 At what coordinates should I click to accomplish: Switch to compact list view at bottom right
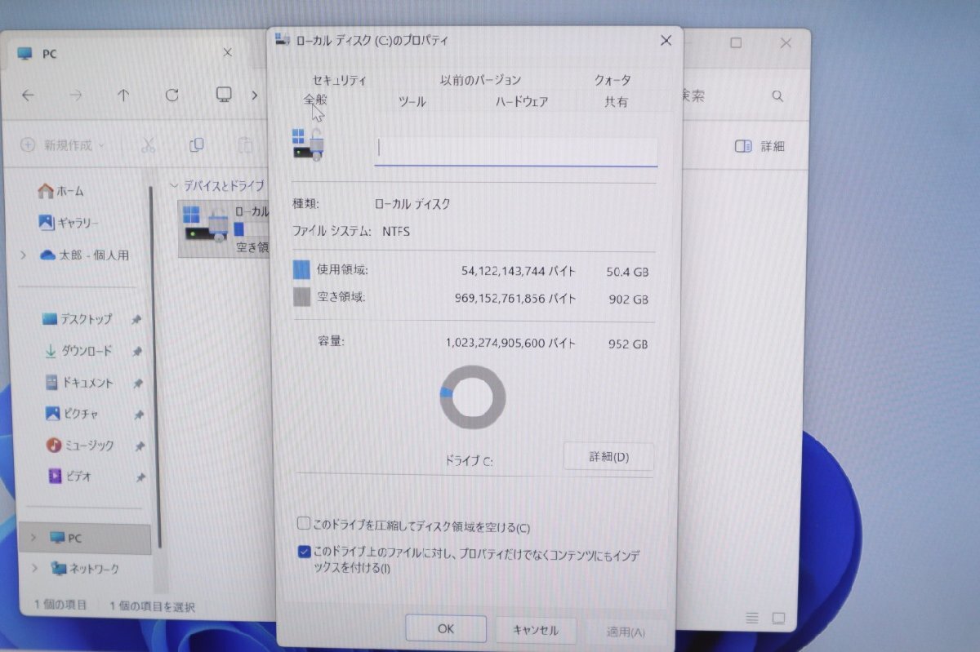pos(751,619)
